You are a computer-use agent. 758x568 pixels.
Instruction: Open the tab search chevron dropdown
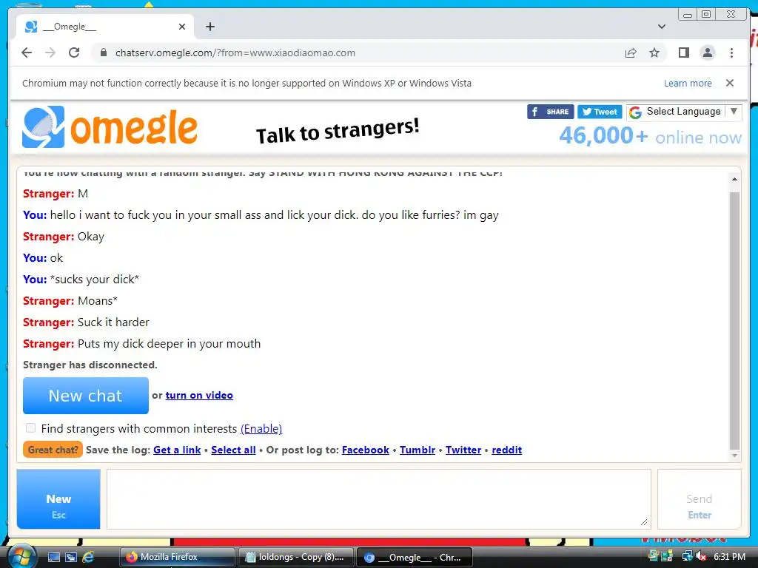(x=662, y=27)
